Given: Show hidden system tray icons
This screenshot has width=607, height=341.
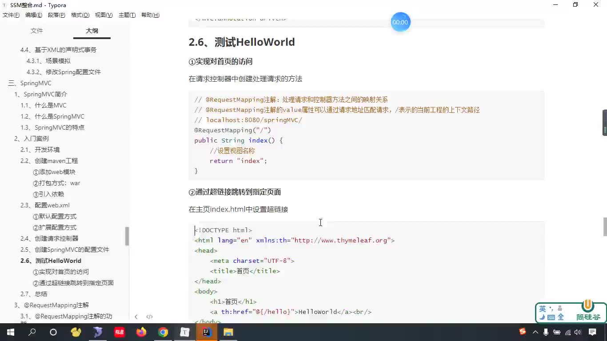Looking at the screenshot, I should click(535, 332).
